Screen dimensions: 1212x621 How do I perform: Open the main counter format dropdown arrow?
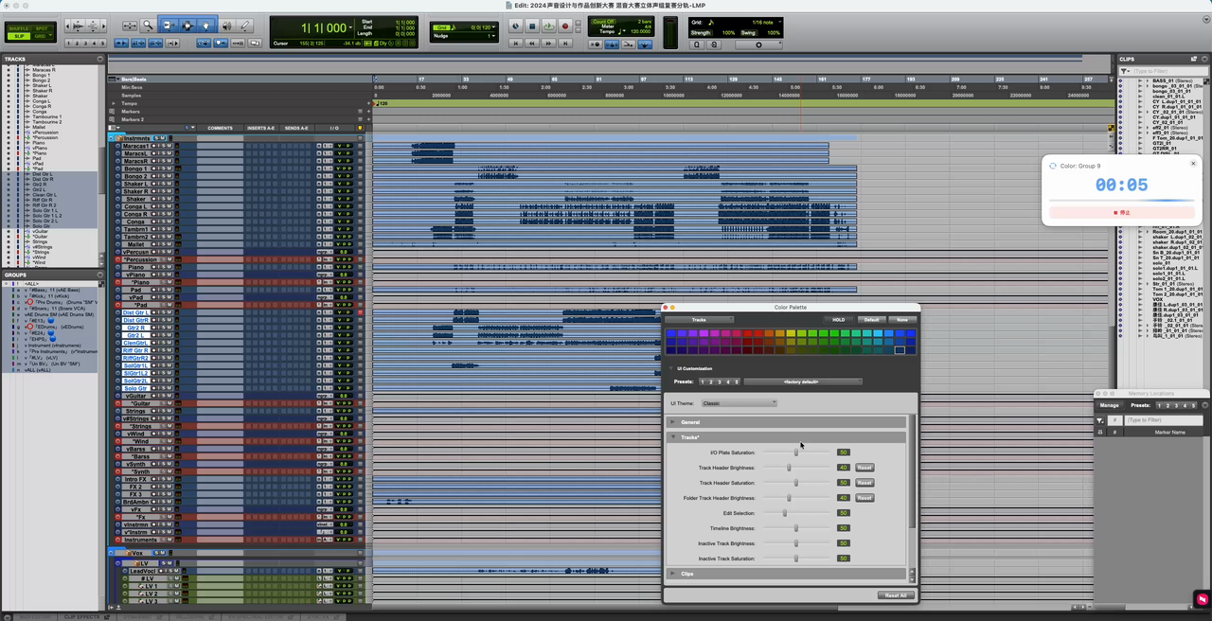coord(350,27)
